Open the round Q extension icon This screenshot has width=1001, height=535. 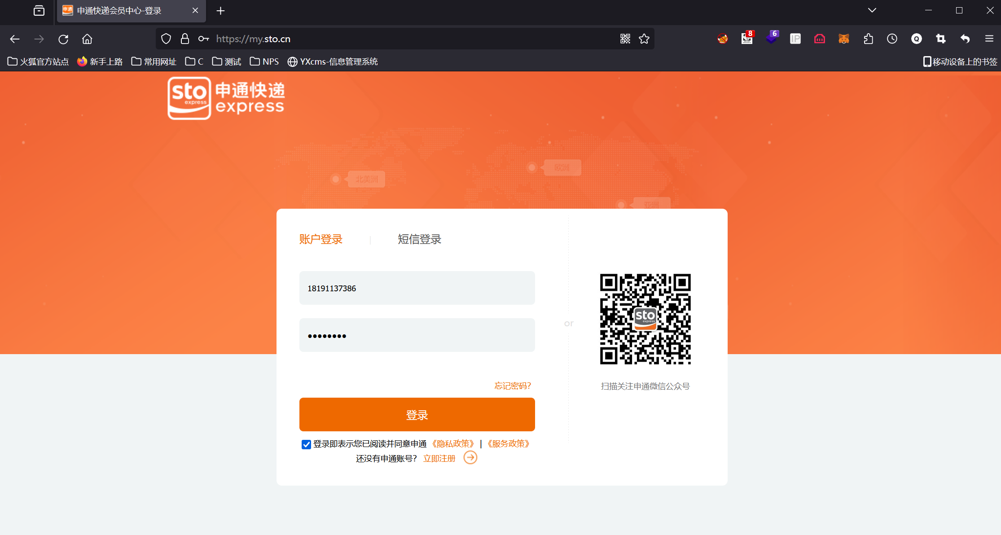coord(917,39)
